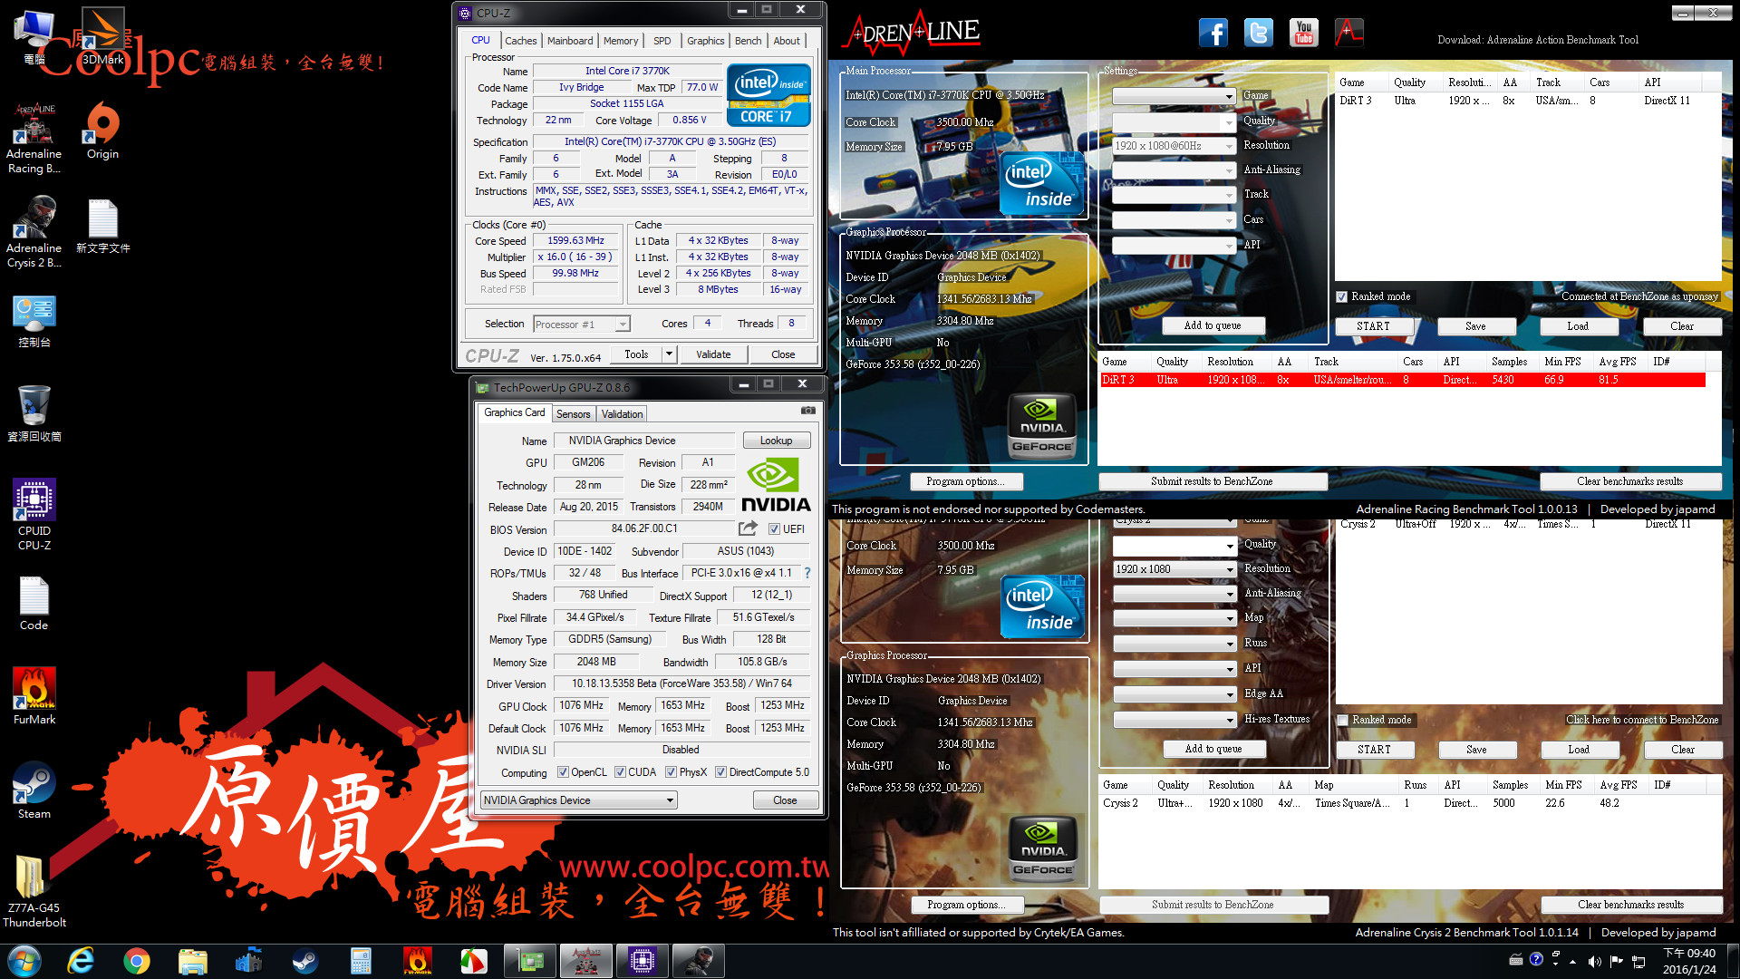Viewport: 1740px width, 979px height.
Task: Open the Processor #1 selection dropdown in CPU-Z
Action: click(x=581, y=325)
